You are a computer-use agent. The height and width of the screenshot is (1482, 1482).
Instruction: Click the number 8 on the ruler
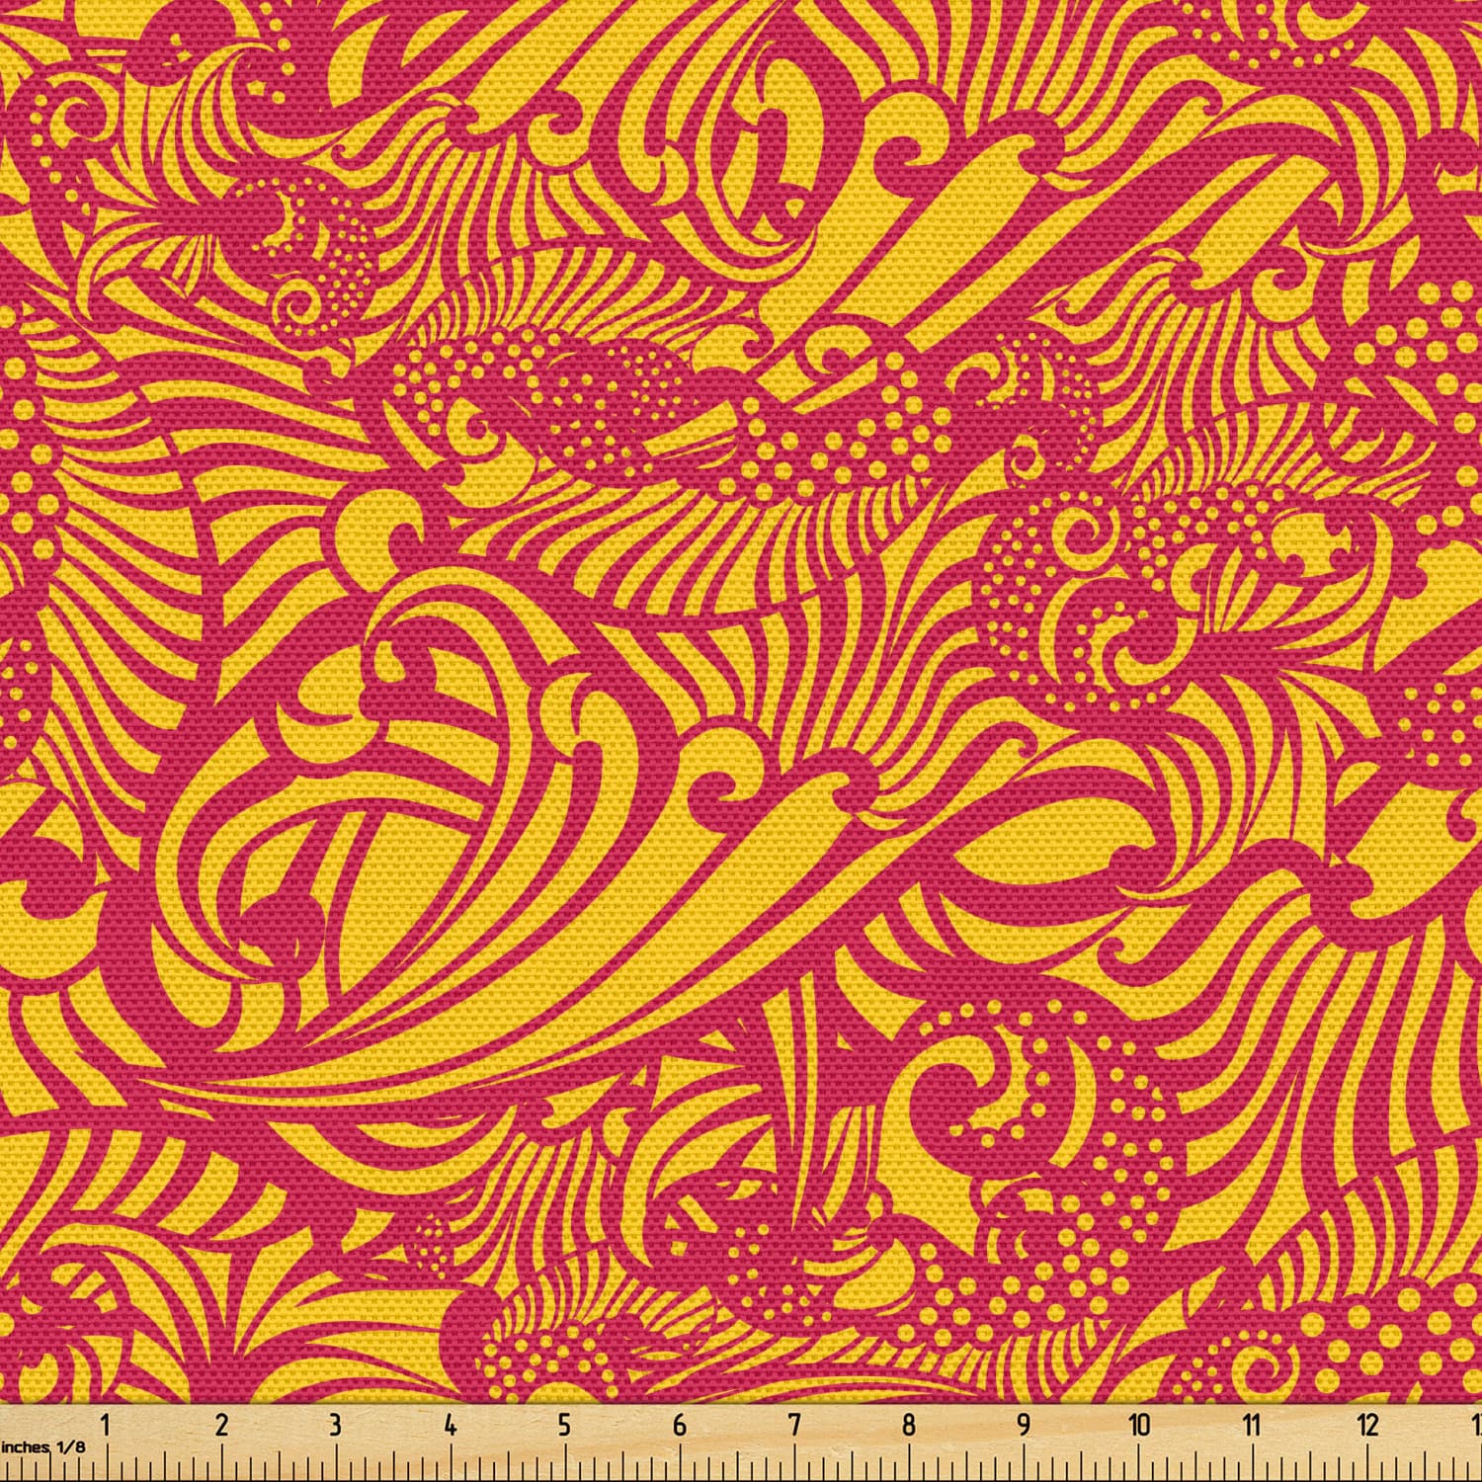908,1426
